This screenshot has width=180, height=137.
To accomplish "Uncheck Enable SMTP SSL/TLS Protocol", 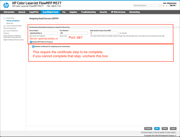I will click(31, 42).
